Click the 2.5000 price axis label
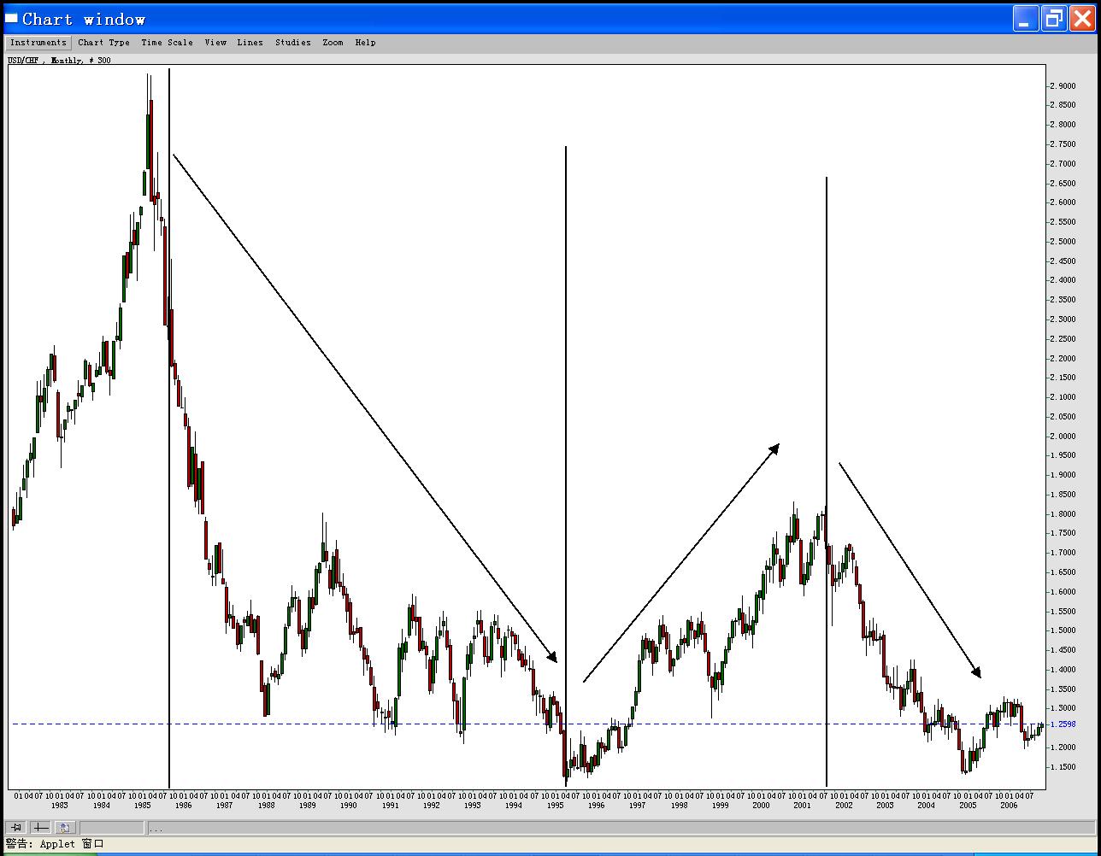The width and height of the screenshot is (1101, 856). [1064, 241]
